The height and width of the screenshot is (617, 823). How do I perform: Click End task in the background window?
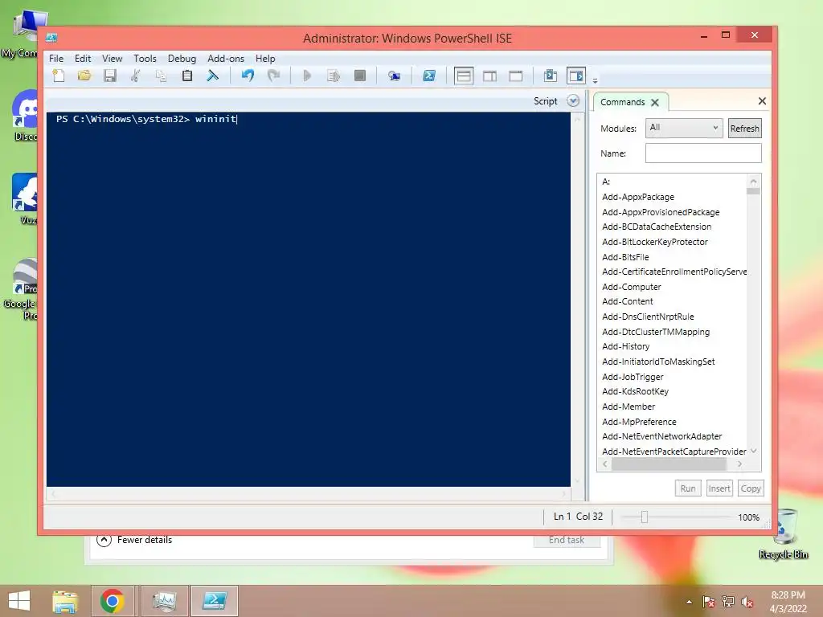coord(567,540)
